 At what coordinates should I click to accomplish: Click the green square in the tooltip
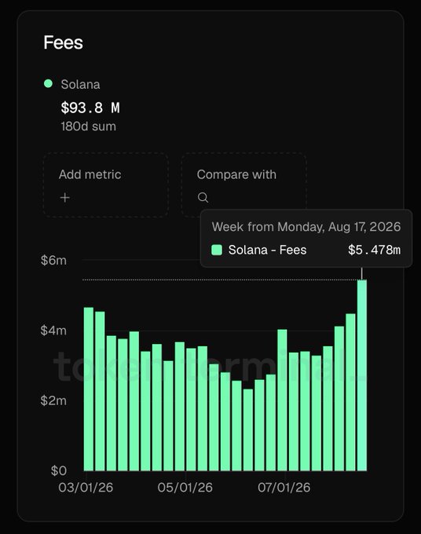coord(217,250)
